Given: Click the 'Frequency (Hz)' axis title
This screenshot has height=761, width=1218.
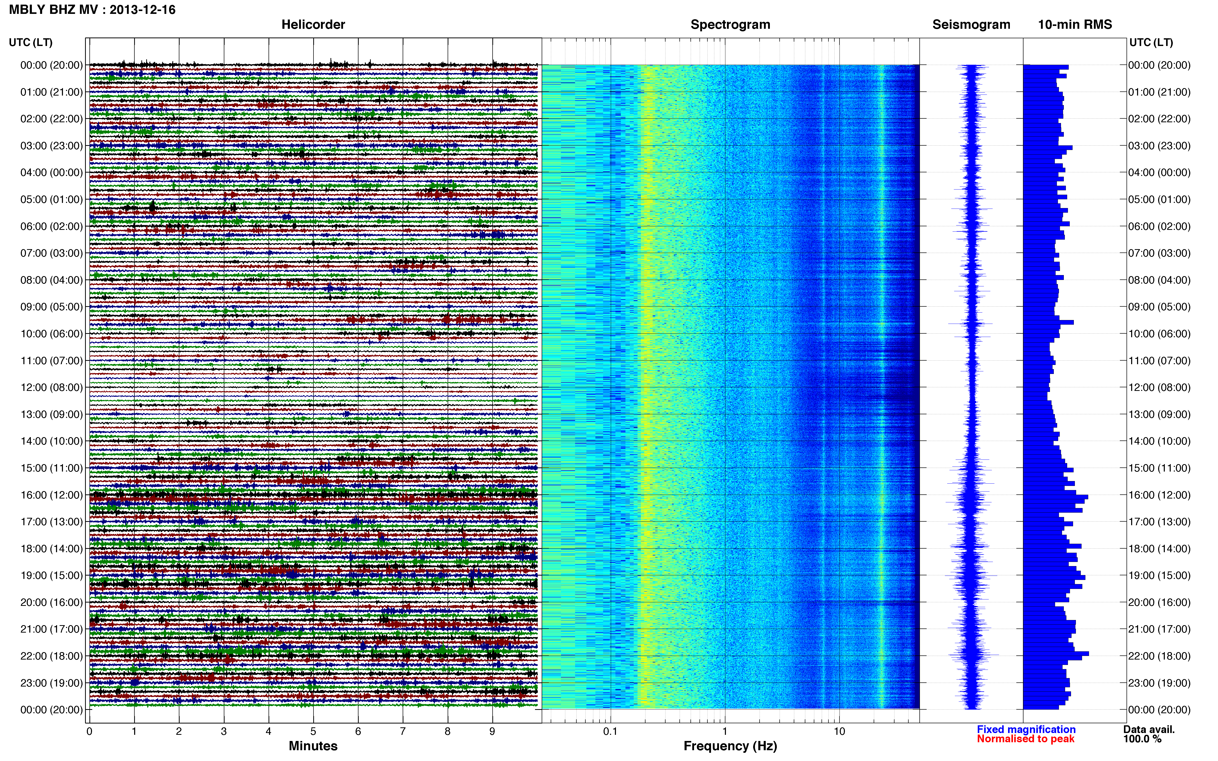Looking at the screenshot, I should click(730, 746).
